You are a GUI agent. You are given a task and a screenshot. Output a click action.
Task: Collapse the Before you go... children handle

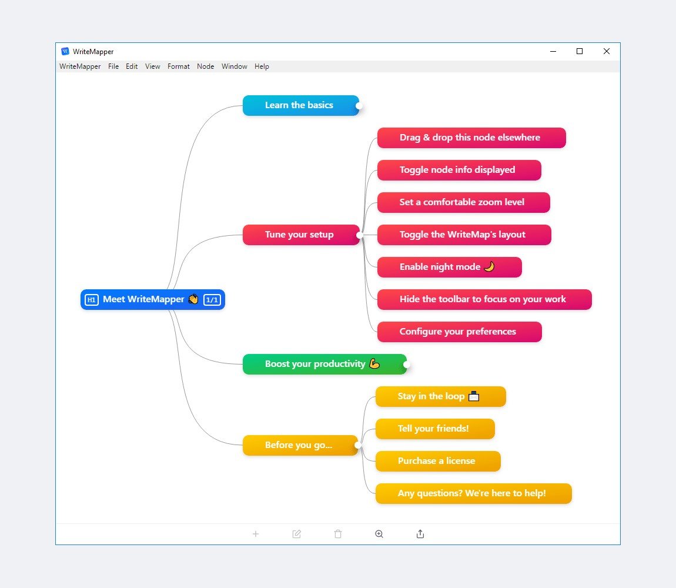(357, 445)
